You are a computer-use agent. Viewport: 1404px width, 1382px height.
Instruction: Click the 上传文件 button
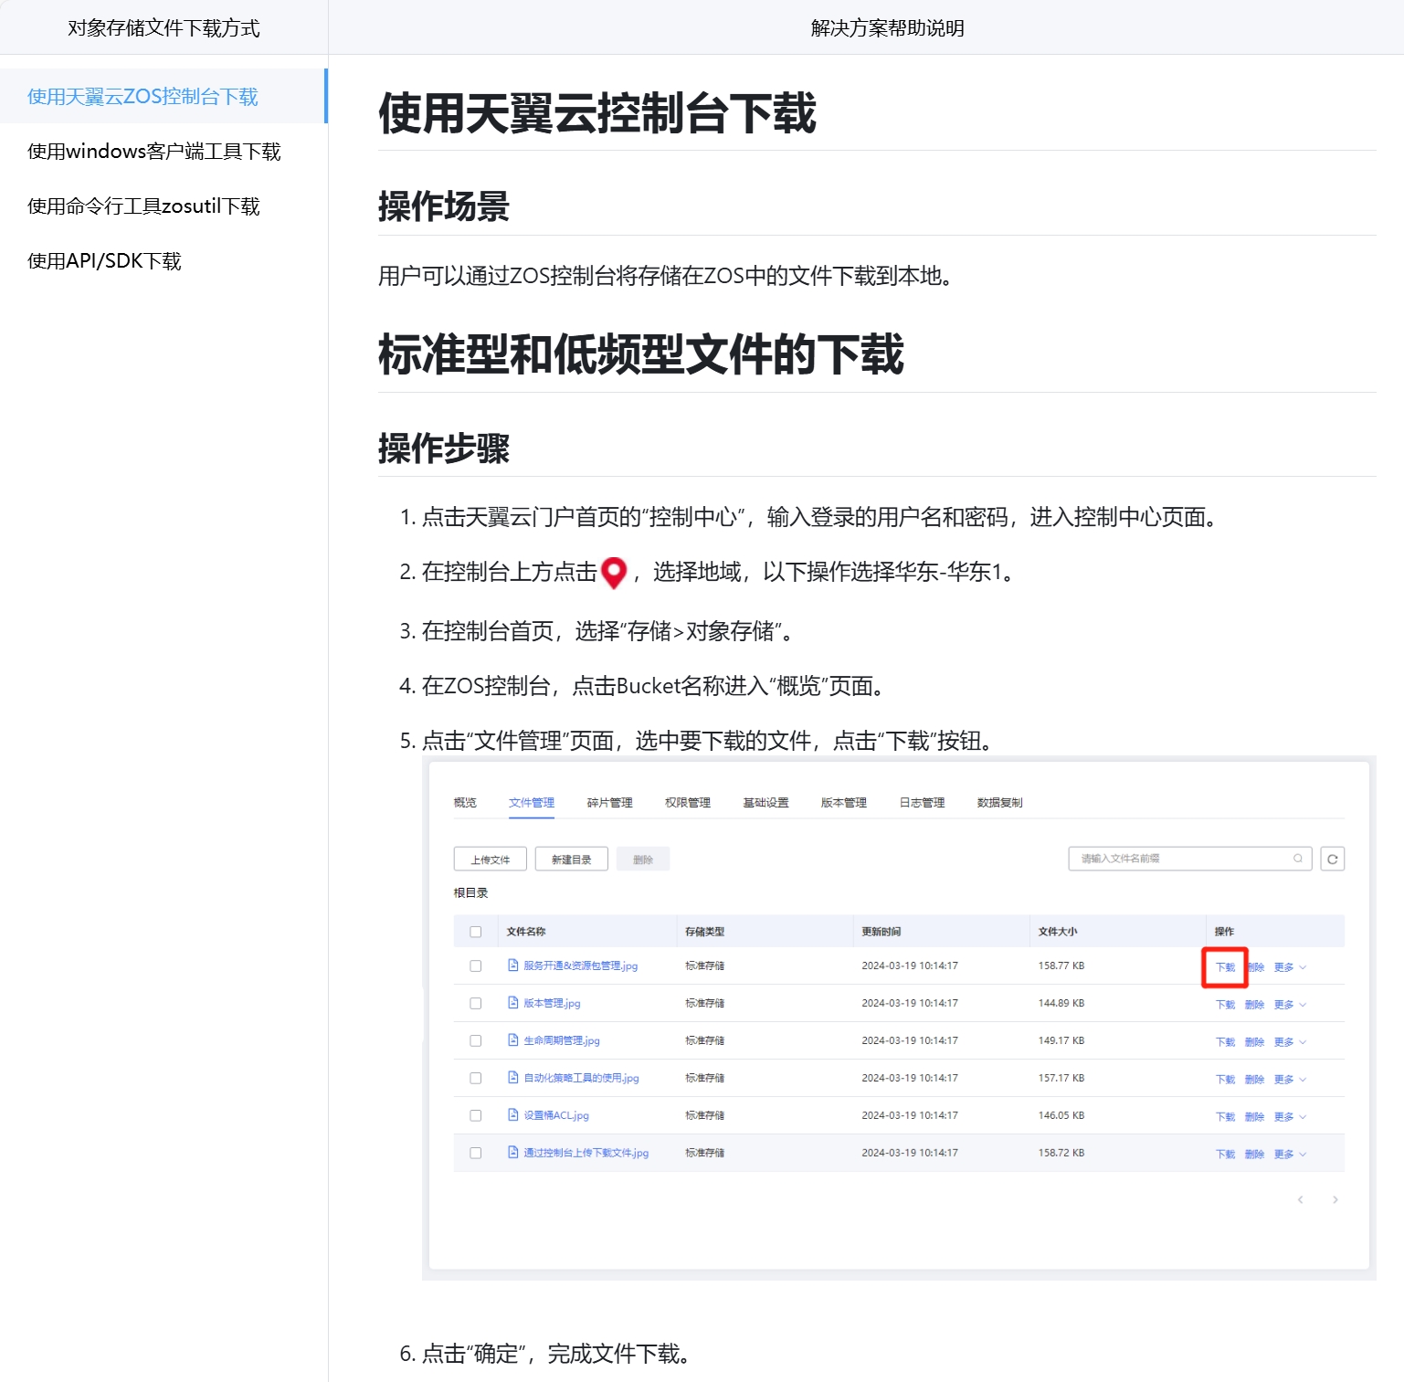coord(491,860)
